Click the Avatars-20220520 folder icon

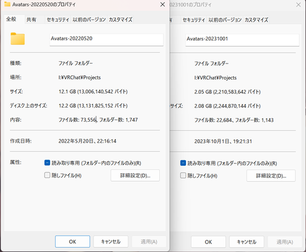point(18,39)
